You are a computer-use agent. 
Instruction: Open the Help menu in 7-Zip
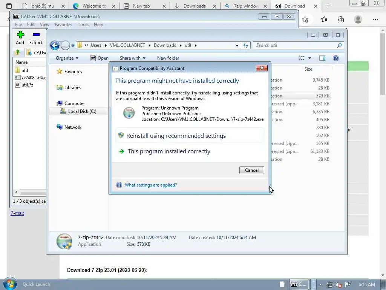click(98, 25)
